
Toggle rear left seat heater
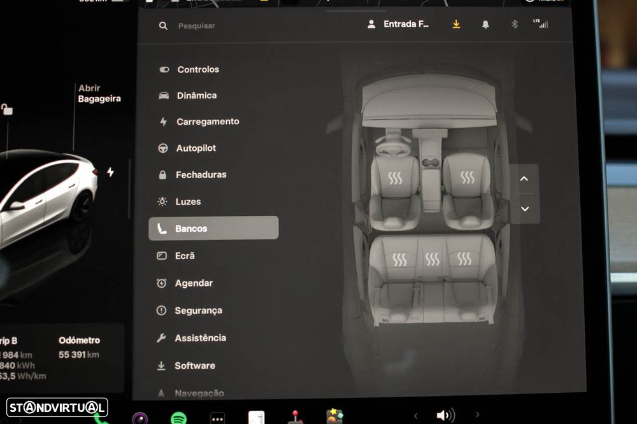coord(399,260)
